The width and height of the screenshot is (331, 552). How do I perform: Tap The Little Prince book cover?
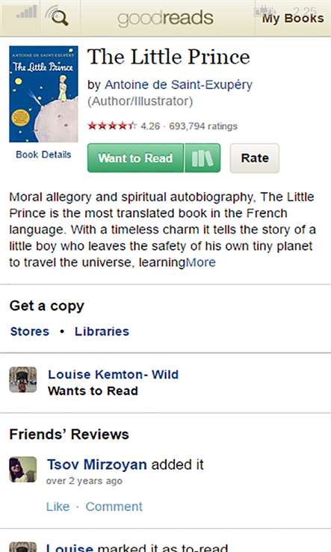[43, 94]
